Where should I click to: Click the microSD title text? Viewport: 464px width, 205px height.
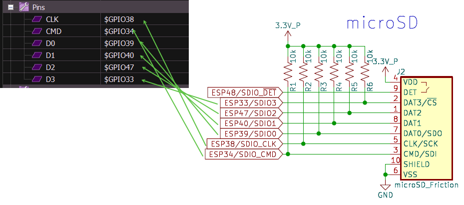tap(382, 23)
